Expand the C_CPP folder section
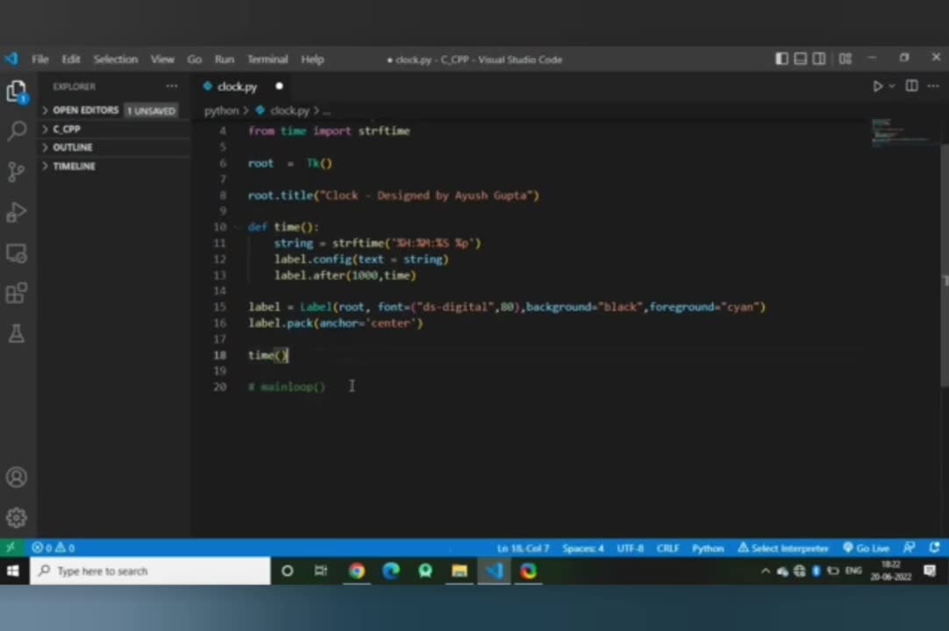Image resolution: width=949 pixels, height=631 pixels. [67, 129]
